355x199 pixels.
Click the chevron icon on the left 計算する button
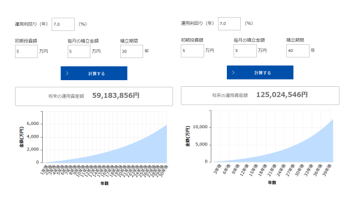point(67,74)
